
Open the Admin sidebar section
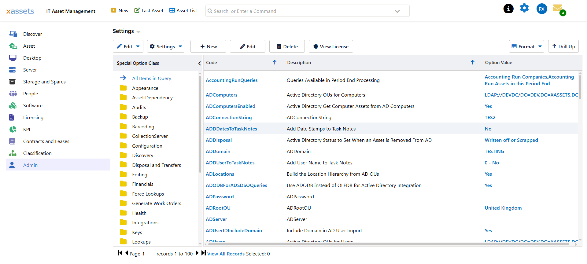(58, 165)
